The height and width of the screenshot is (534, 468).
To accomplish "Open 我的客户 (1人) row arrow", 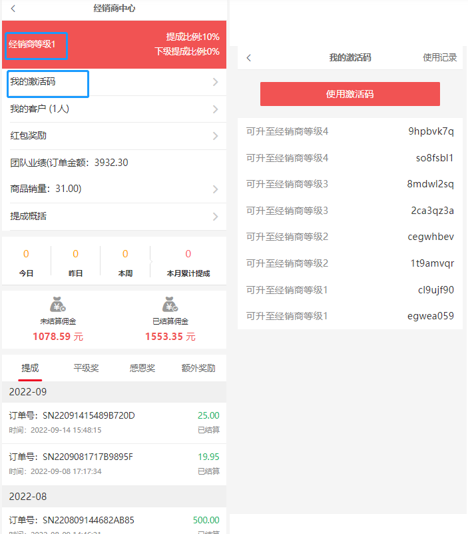I will pyautogui.click(x=215, y=109).
